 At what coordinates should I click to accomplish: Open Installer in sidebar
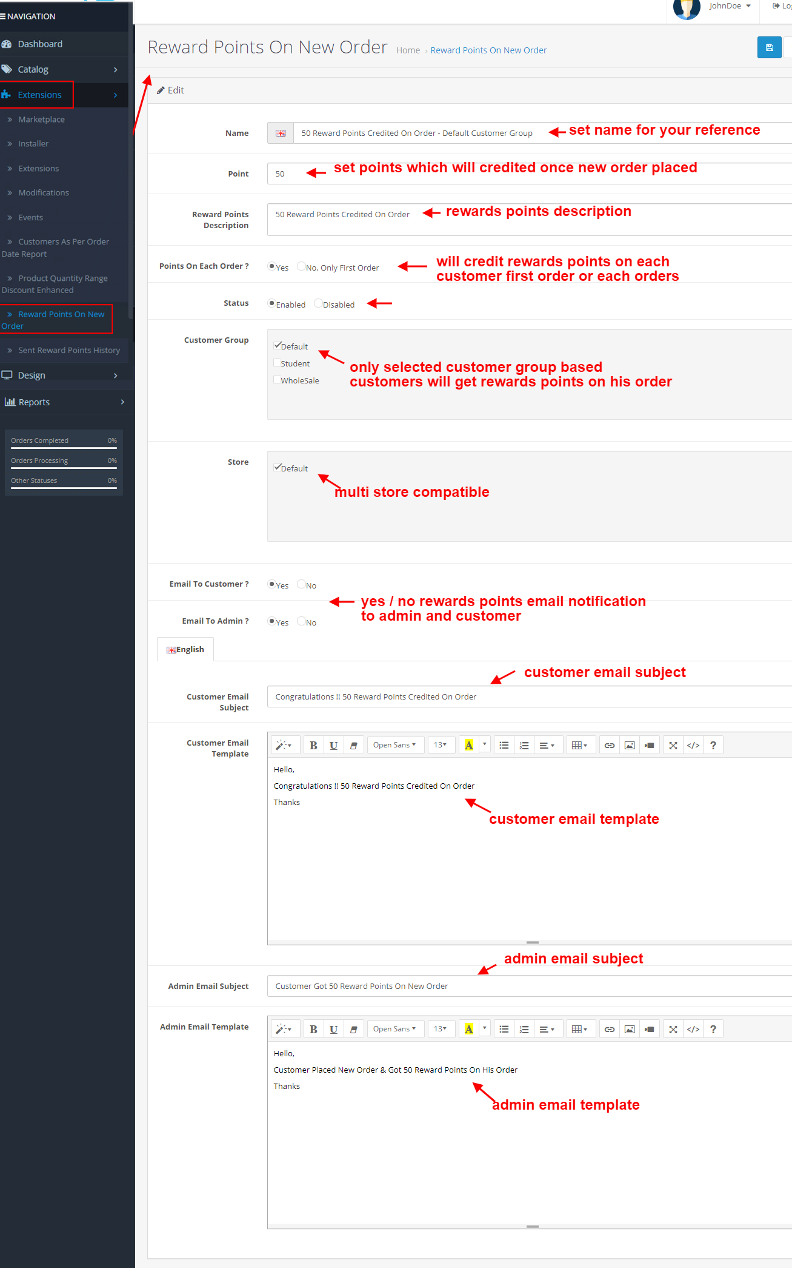click(x=33, y=144)
